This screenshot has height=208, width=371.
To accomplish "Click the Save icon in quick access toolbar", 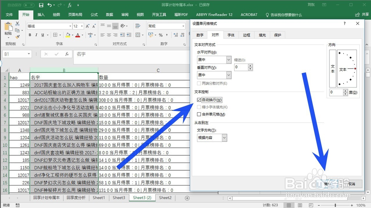I will (41, 5).
